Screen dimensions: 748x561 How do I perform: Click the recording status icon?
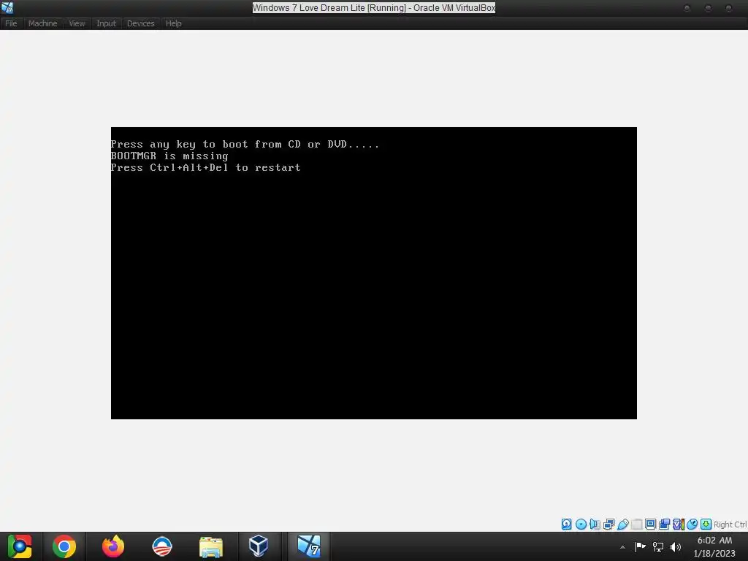coord(664,524)
